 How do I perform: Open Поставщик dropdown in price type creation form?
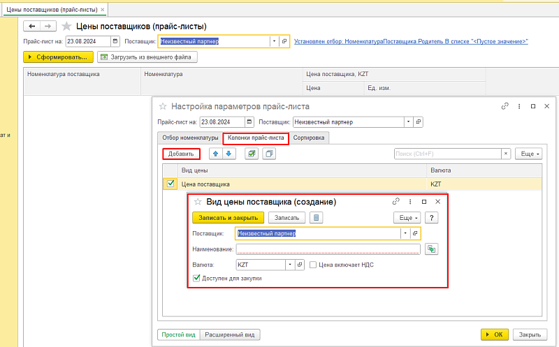404,233
